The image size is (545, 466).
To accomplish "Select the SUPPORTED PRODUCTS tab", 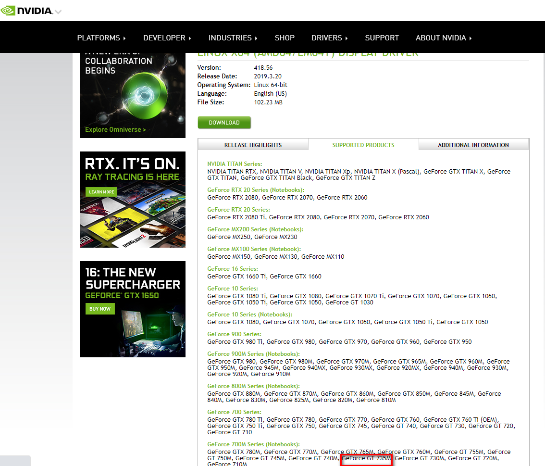I will pos(363,145).
